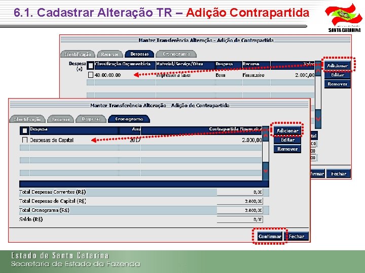The image size is (365, 273).
Task: Open Identificação tab in back window
Action: click(x=78, y=54)
